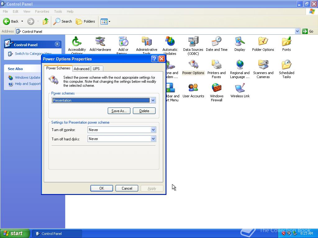Open the View menu
Screen dimensions: 318x238
click(27, 11)
